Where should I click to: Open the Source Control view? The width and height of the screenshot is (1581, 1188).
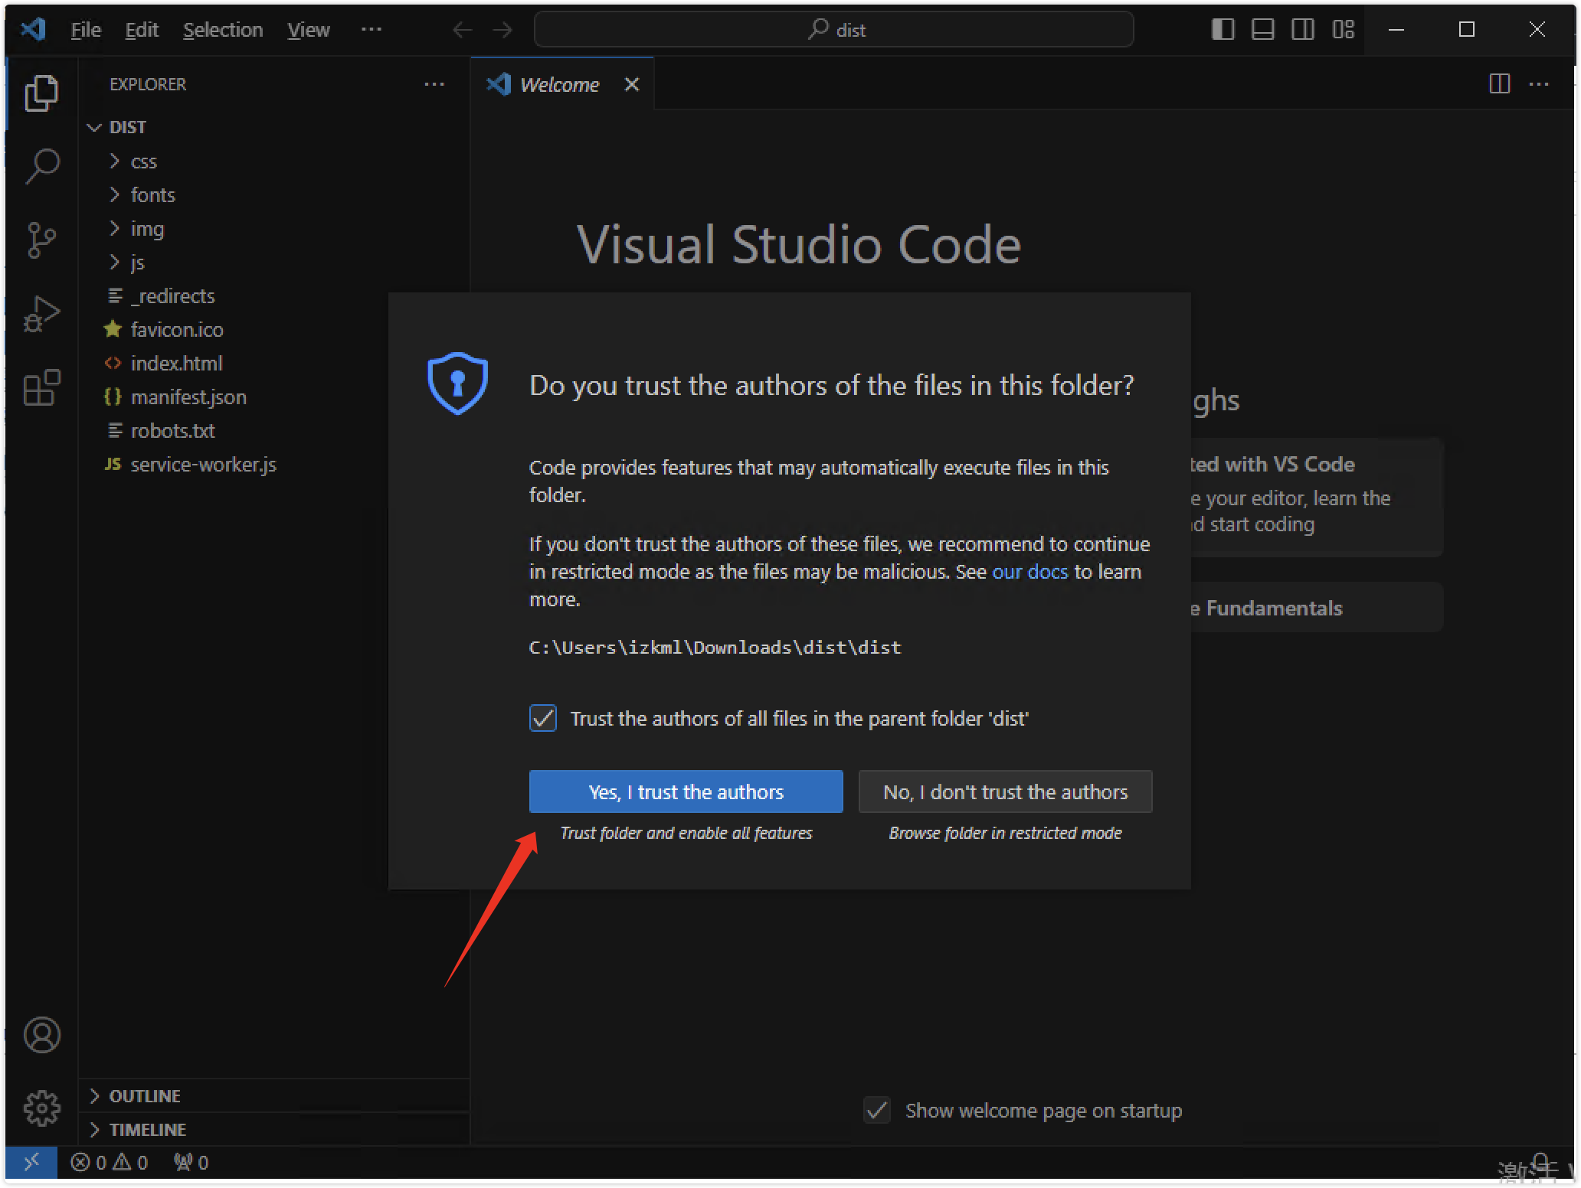41,240
